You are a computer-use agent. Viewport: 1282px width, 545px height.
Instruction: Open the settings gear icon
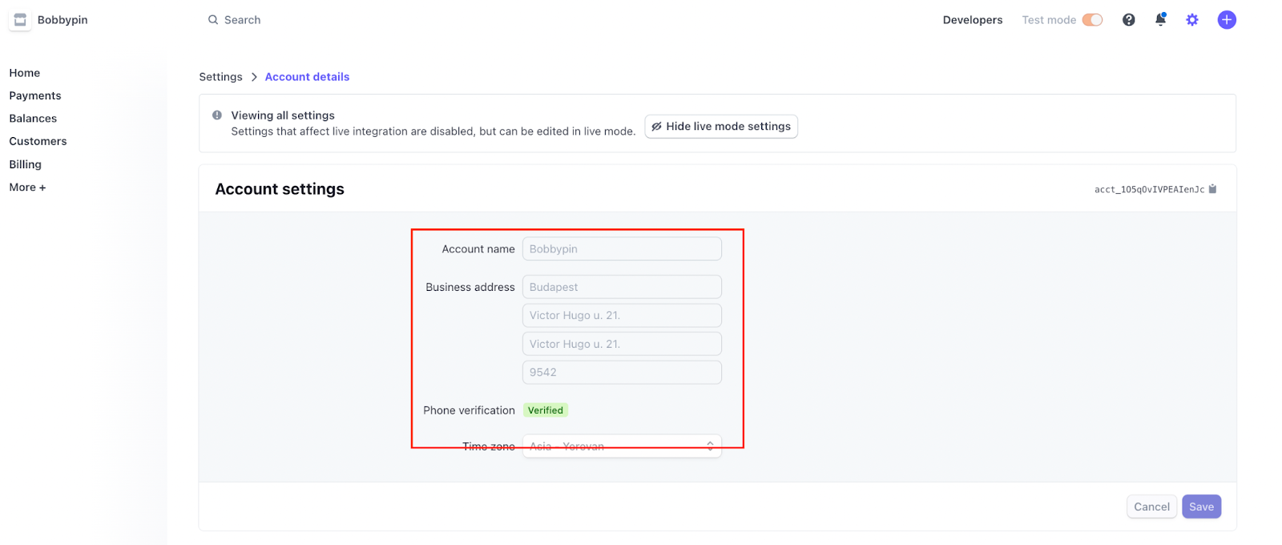coord(1192,20)
